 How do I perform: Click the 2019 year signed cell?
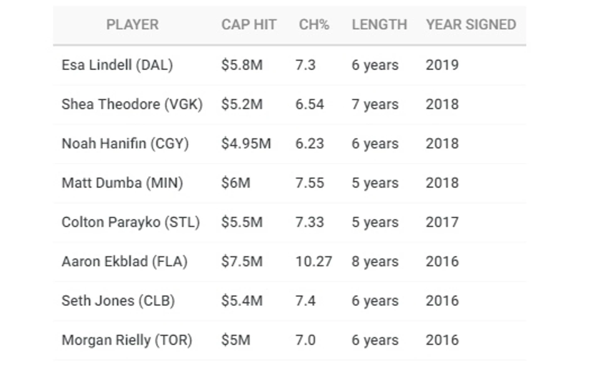[442, 65]
